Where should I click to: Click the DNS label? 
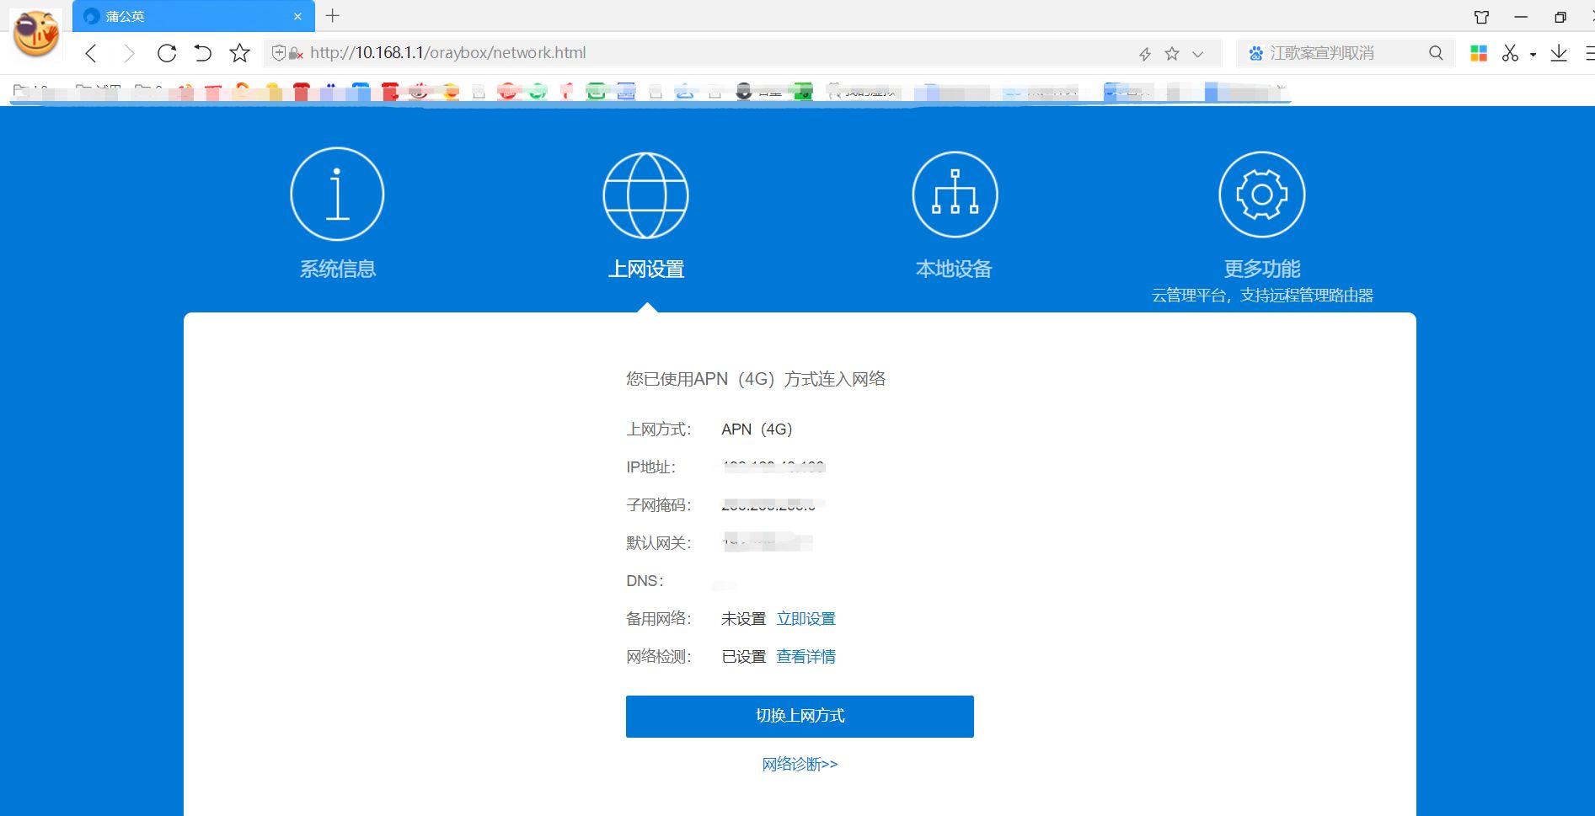tap(645, 581)
